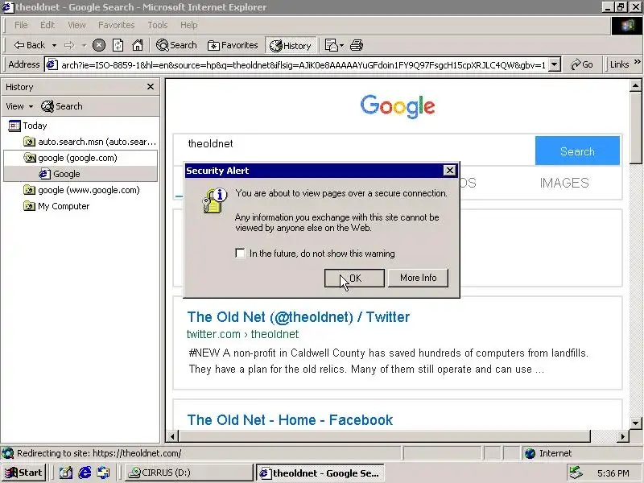
Task: Open the Favorites menu in menu bar
Action: (116, 25)
